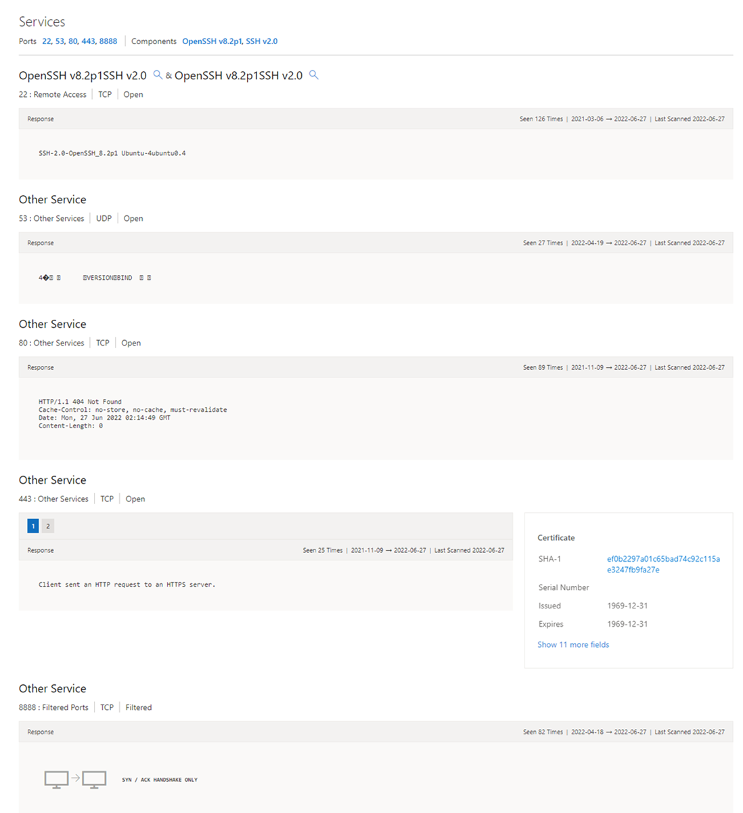Switch to page 2 of port 443 responses
Screen dimensions: 743x813
(x=47, y=525)
